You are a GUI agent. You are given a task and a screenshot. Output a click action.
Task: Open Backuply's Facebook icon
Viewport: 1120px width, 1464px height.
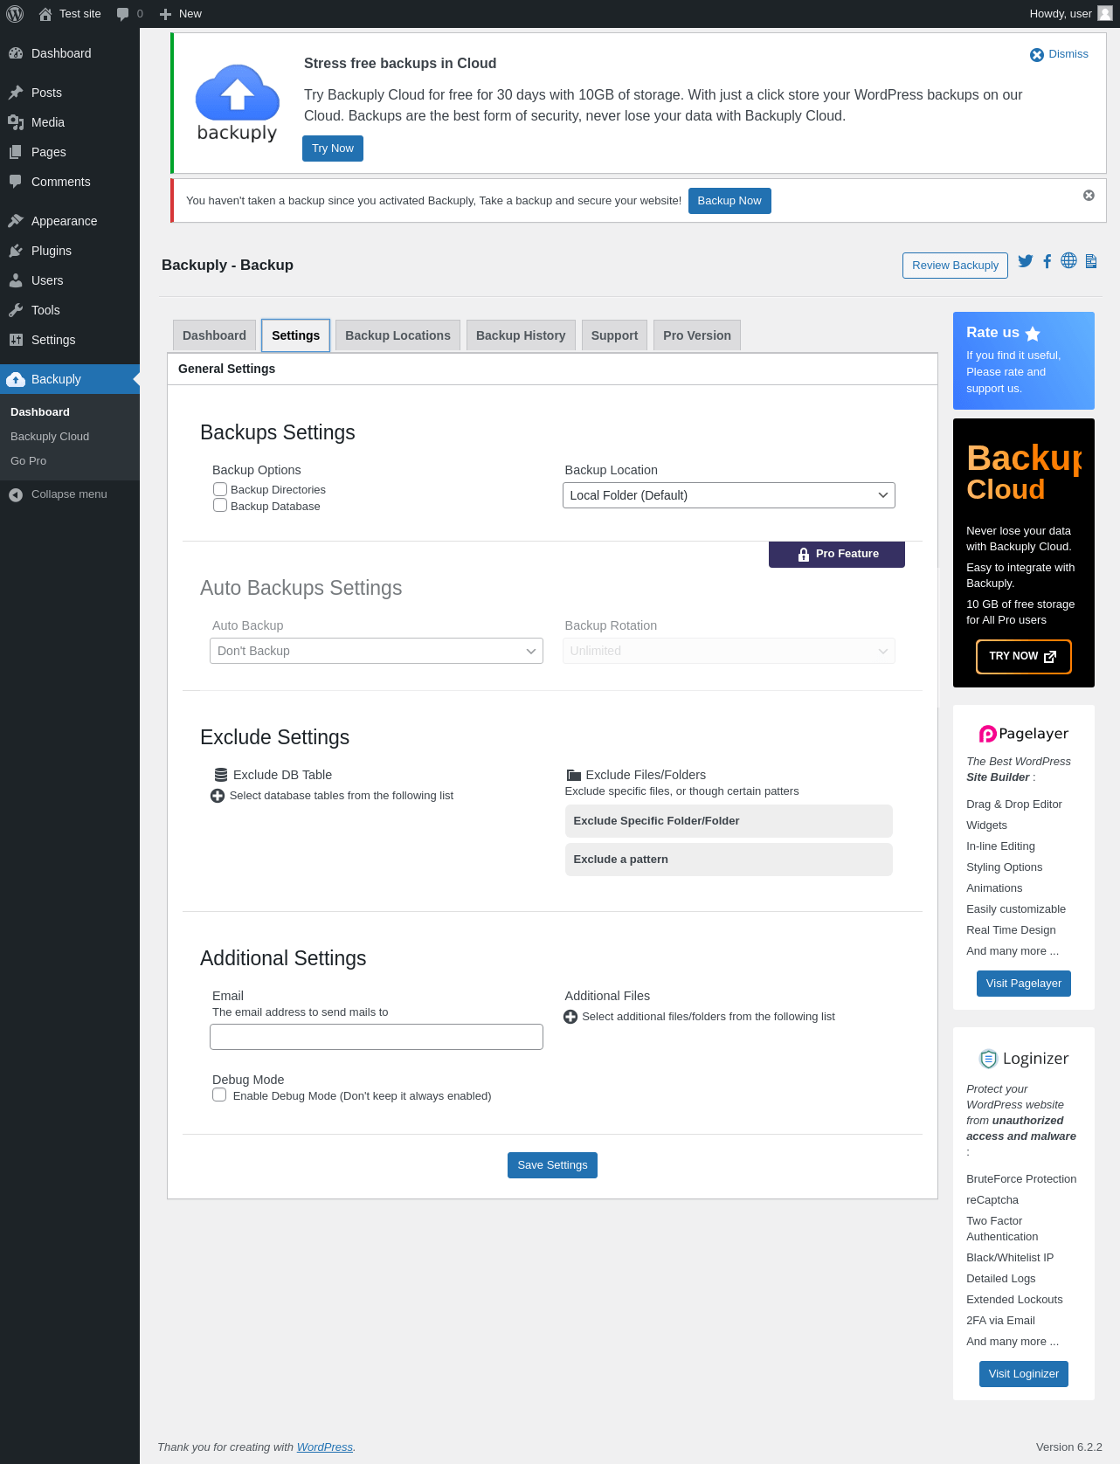point(1047,261)
